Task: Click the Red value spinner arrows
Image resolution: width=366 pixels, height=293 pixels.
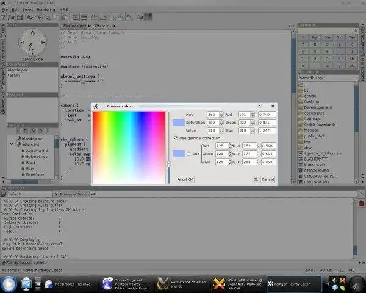Action: pyautogui.click(x=253, y=115)
